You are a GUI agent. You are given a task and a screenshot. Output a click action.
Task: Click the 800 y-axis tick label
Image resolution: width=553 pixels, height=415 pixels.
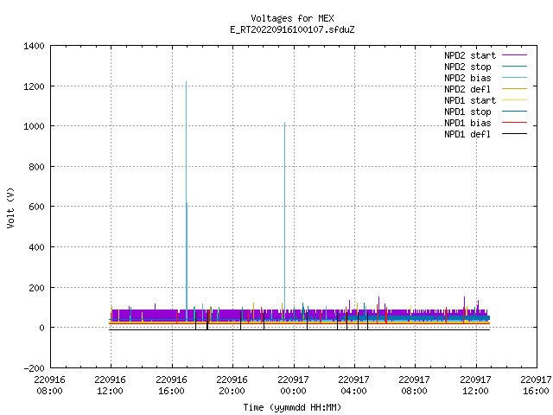pyautogui.click(x=36, y=167)
